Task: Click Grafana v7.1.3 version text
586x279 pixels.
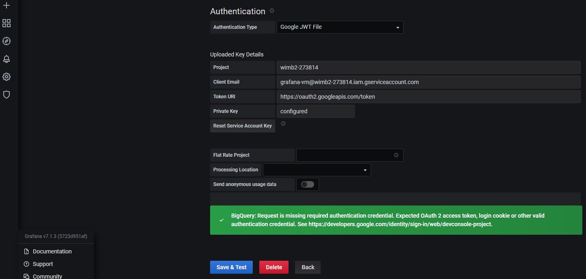Action: (56, 236)
